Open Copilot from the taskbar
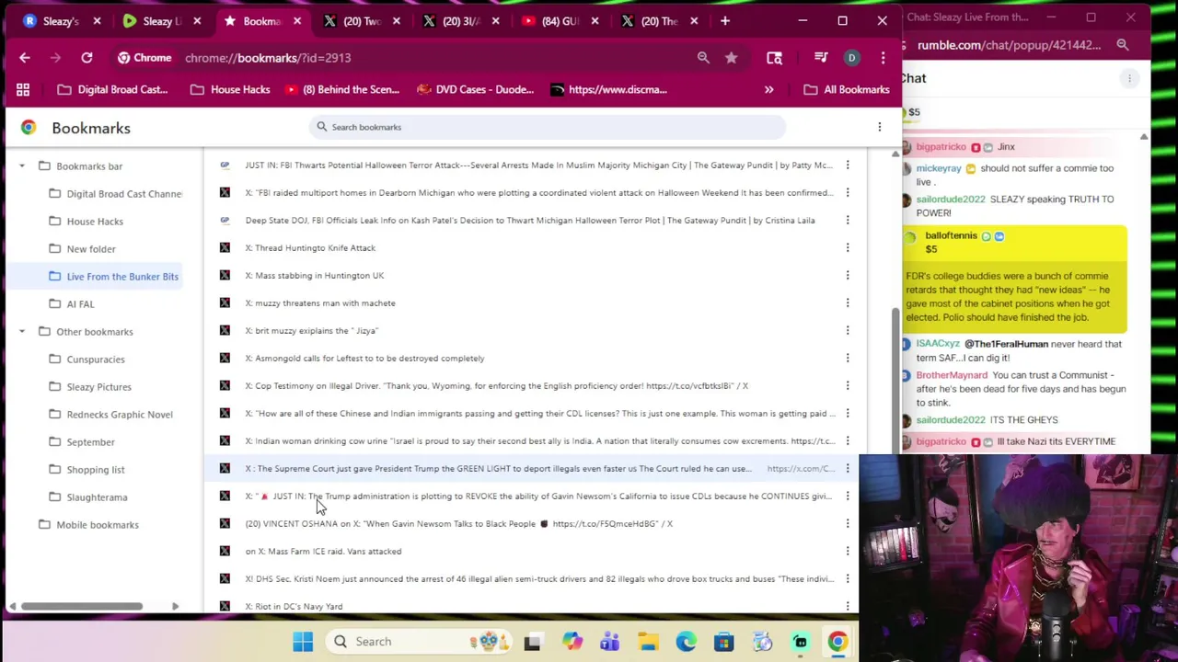This screenshot has width=1178, height=662. [x=572, y=641]
